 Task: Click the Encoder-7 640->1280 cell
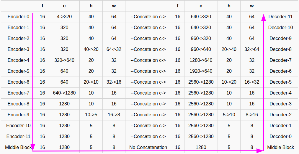(64, 93)
